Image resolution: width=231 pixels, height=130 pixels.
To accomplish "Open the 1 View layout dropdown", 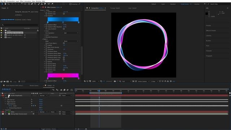I will 154,81.
